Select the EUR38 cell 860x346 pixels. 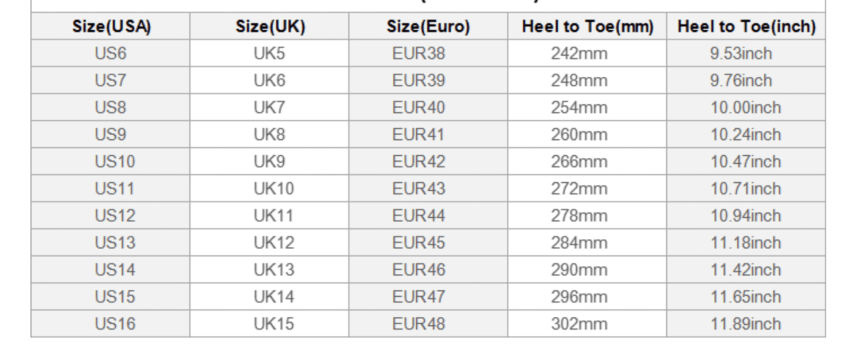pyautogui.click(x=419, y=53)
